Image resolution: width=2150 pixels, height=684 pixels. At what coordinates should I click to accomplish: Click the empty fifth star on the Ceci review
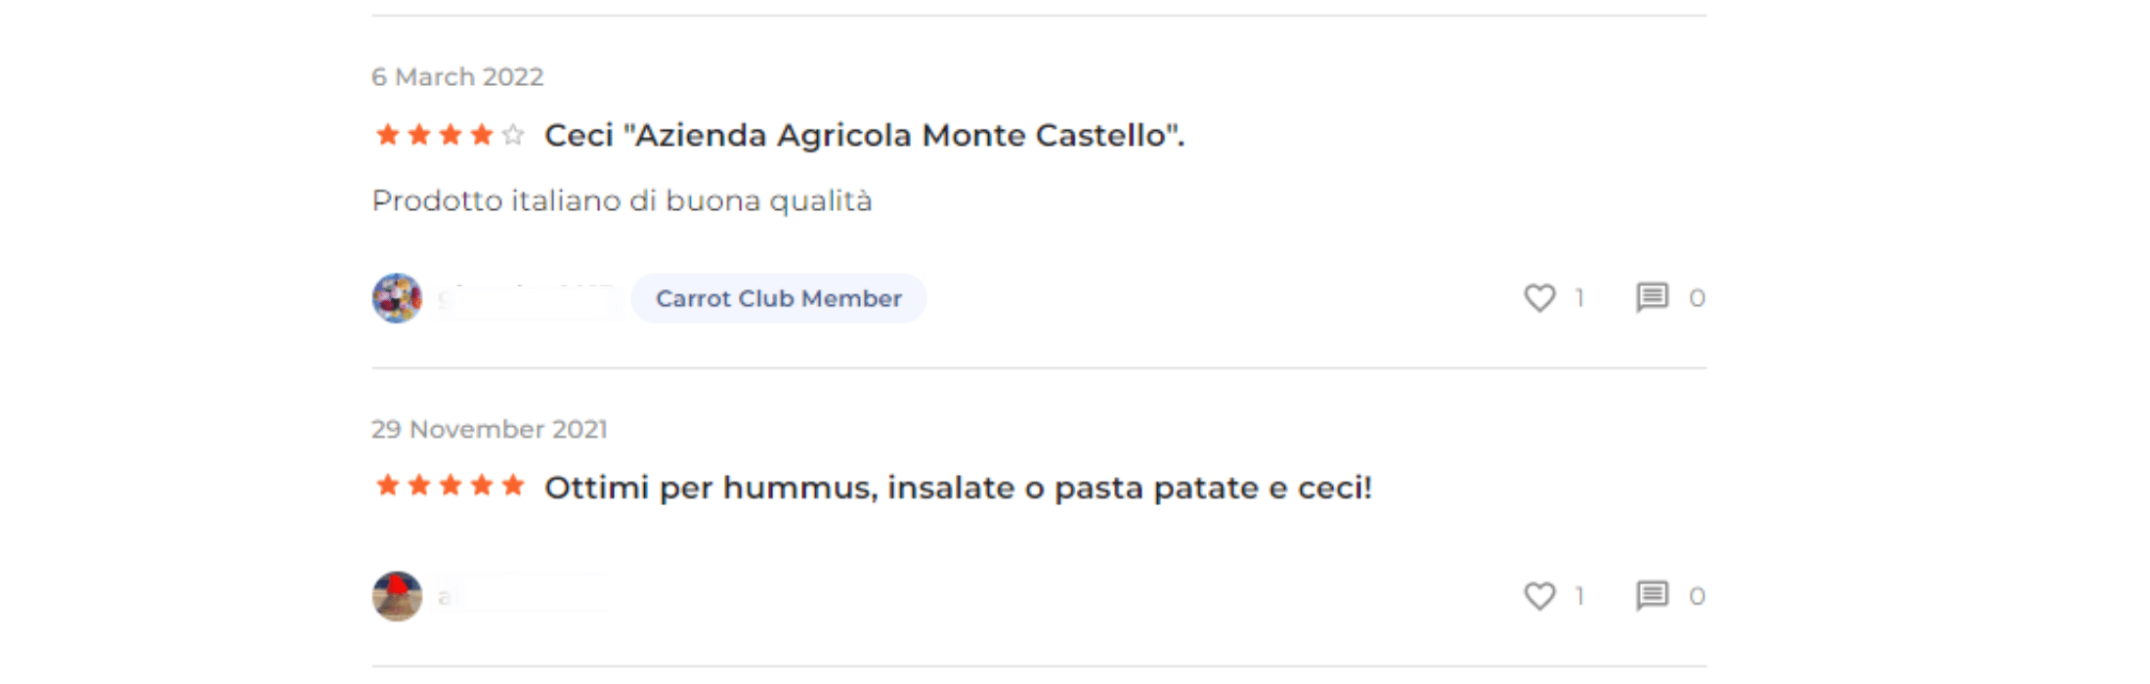(513, 135)
